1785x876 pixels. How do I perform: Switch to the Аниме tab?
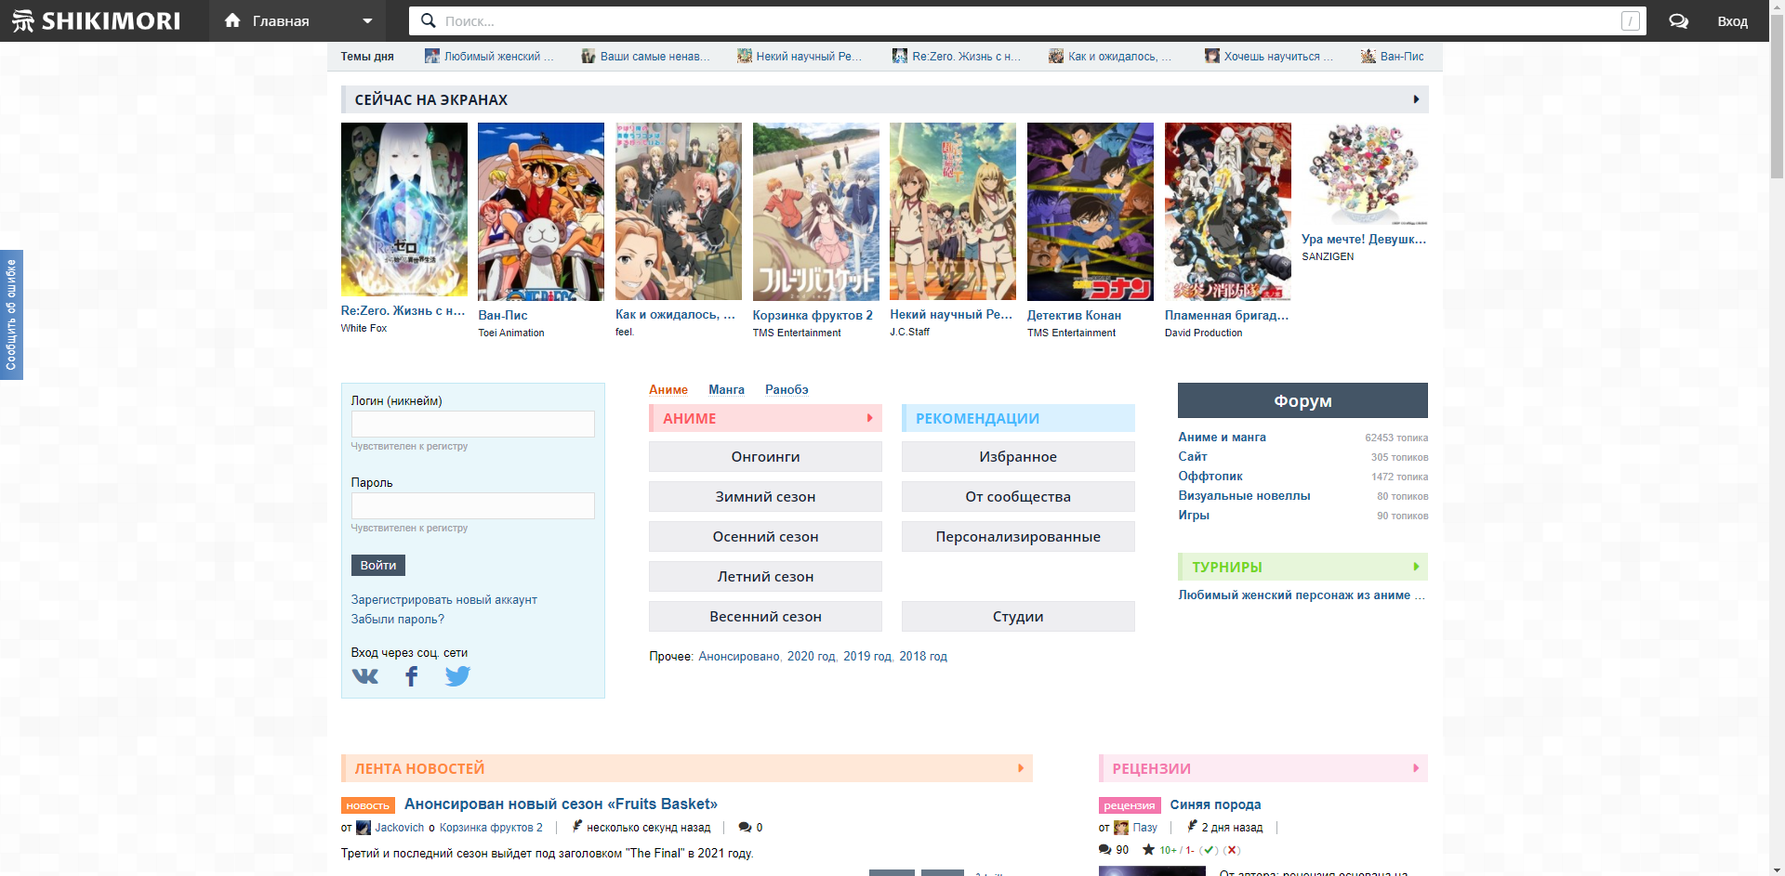point(668,390)
